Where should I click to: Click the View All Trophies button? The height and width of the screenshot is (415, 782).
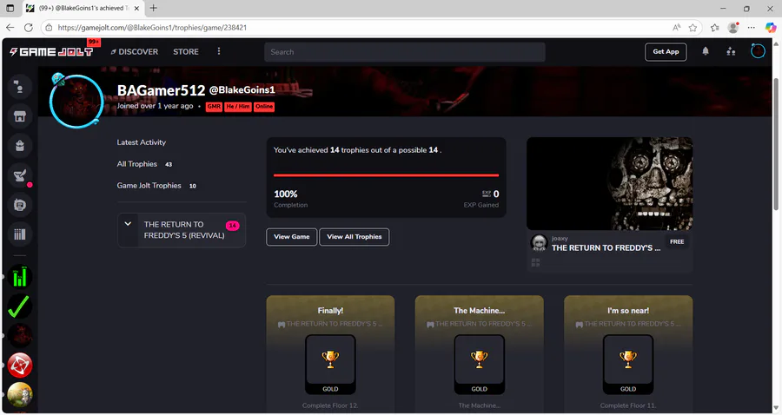[x=355, y=237]
